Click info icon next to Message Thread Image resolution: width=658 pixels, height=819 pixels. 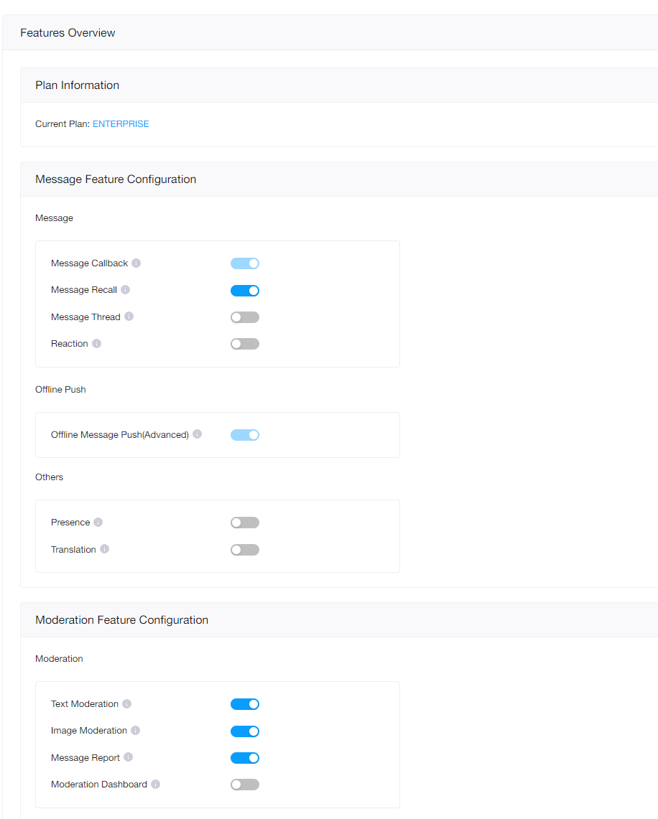coord(129,316)
